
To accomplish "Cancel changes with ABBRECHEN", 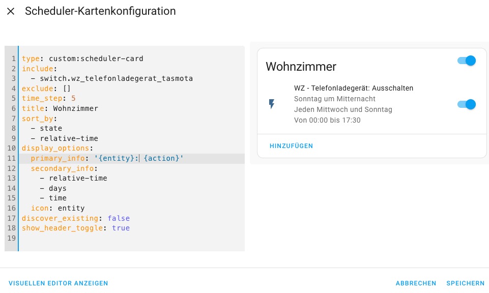I will [416, 283].
